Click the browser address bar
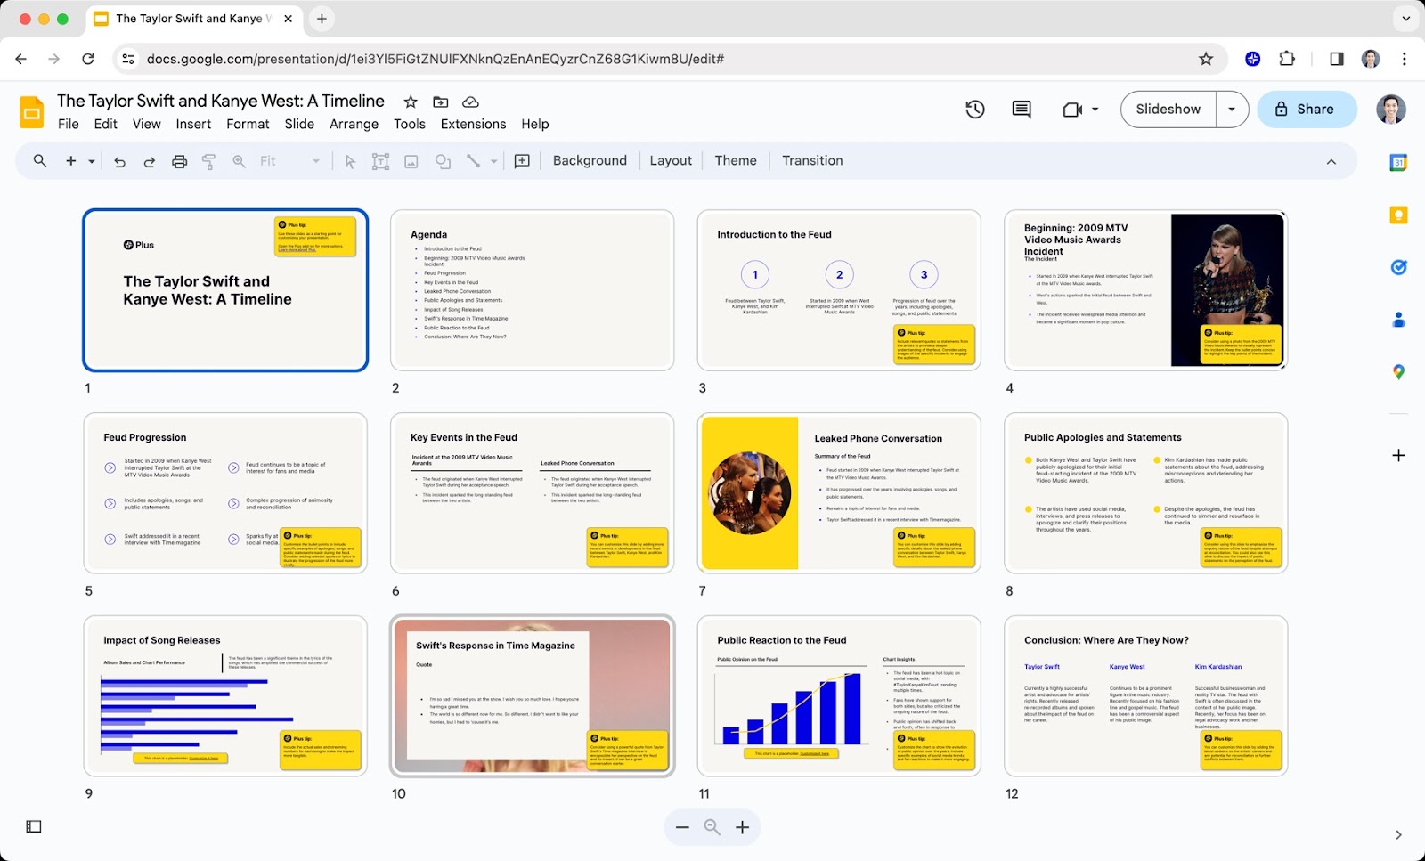Screen dimensions: 1425x861 click(x=668, y=59)
